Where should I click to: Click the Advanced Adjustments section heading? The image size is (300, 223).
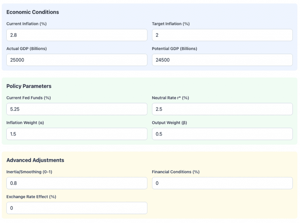(x=35, y=160)
